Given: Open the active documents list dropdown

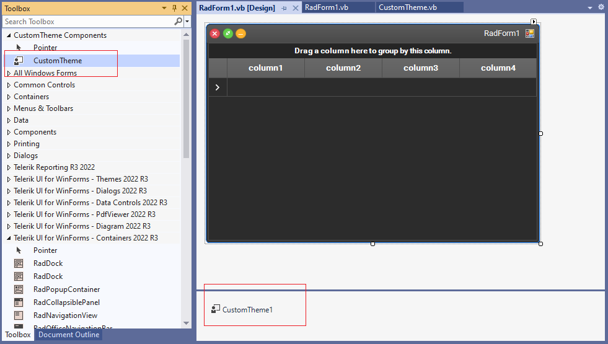Looking at the screenshot, I should coord(590,8).
